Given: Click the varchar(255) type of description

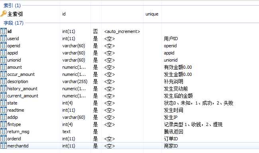Looking at the screenshot, I should pyautogui.click(x=75, y=81).
